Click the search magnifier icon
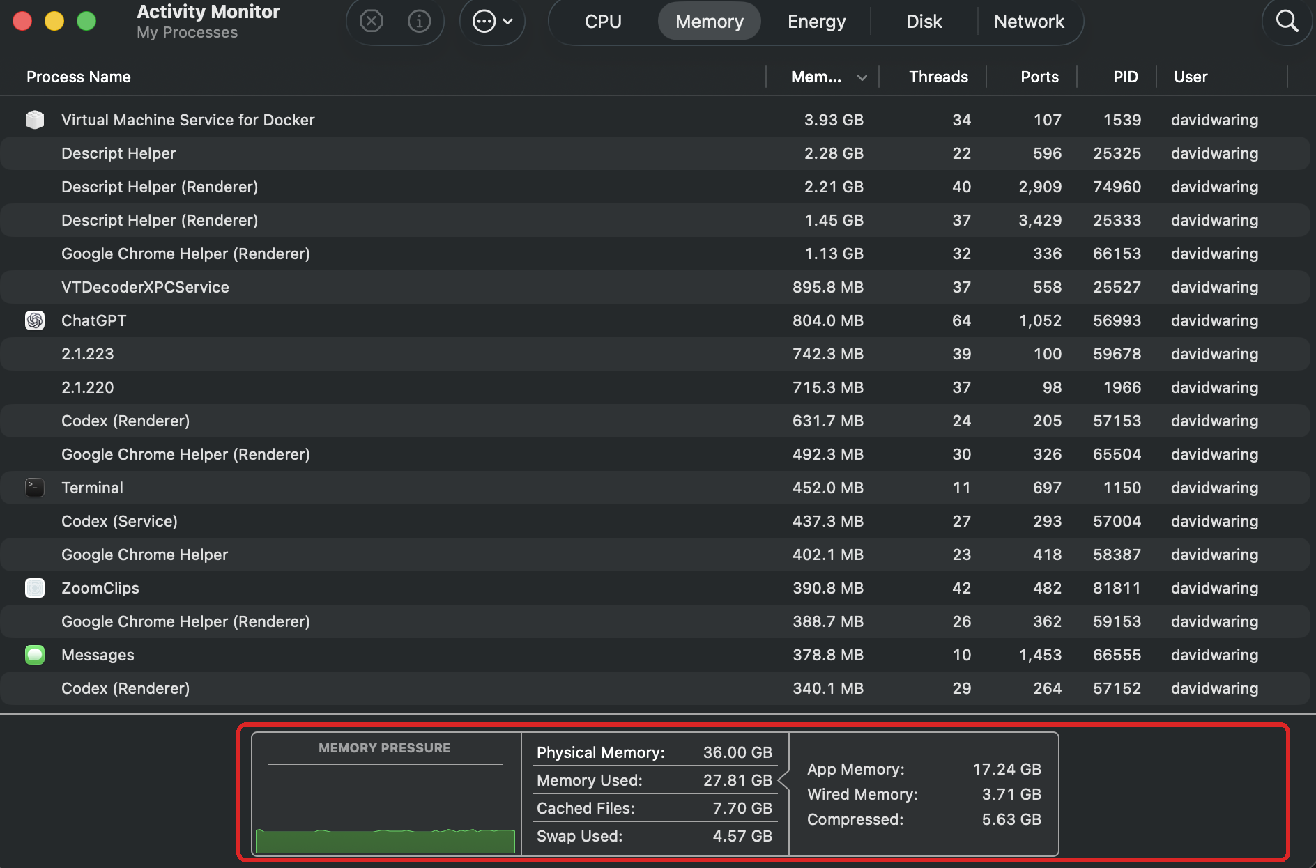This screenshot has height=868, width=1316. pos(1287,22)
